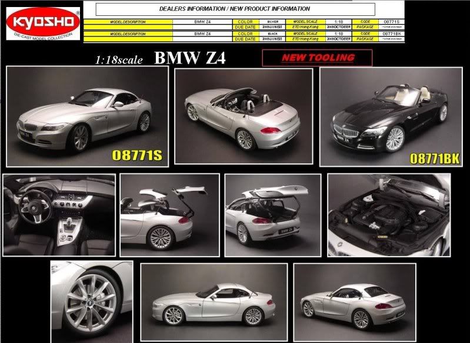Select the 'BMW Z4' title text
Viewport: 470px width, 343px height.
[x=190, y=58]
